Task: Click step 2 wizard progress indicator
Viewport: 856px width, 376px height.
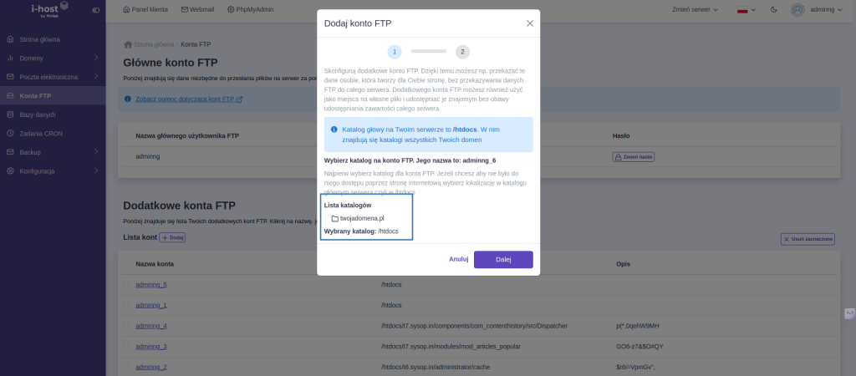Action: 462,52
